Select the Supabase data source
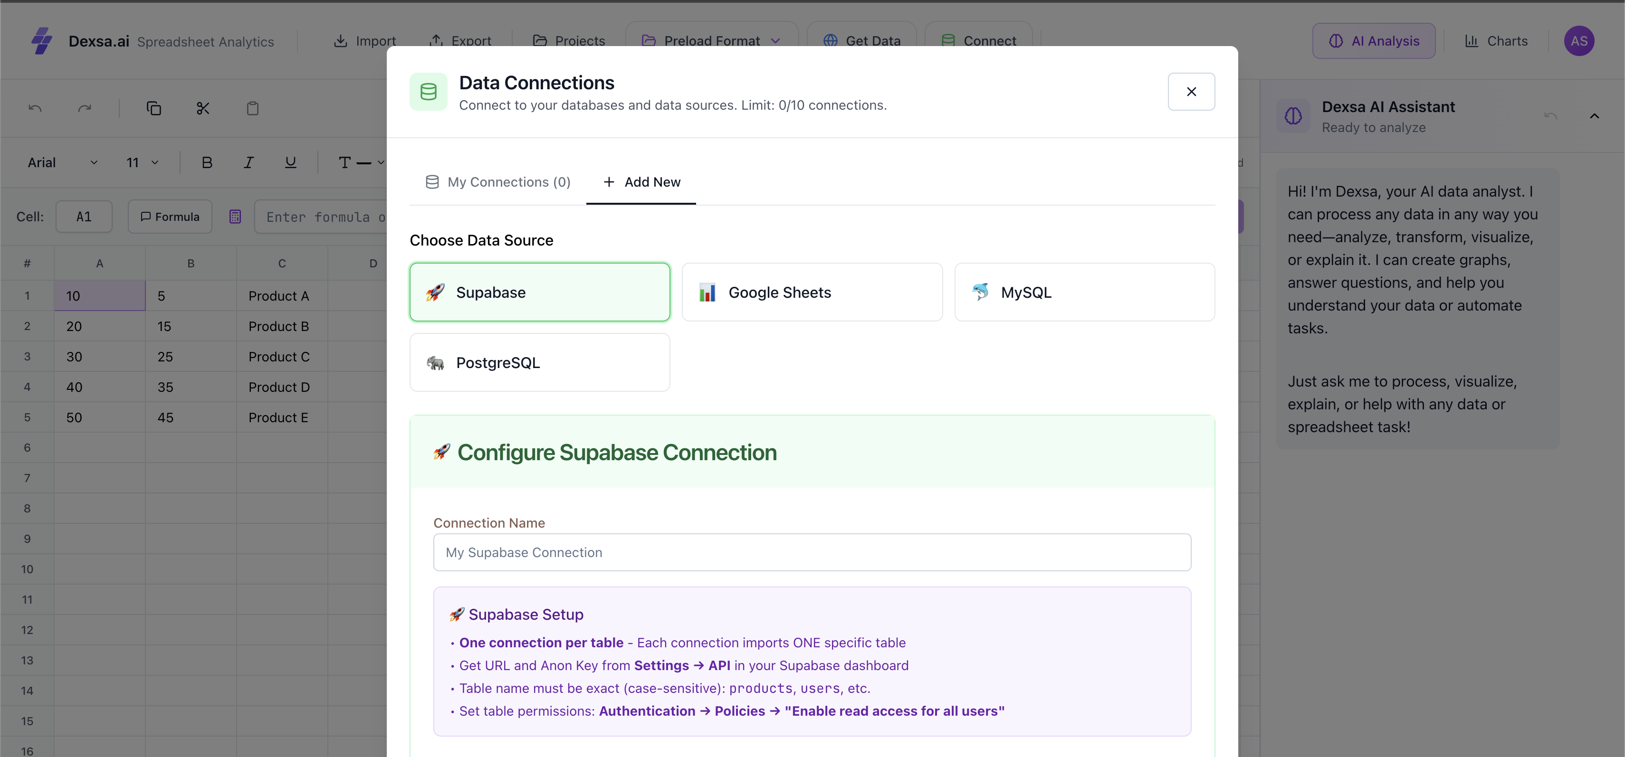Viewport: 1625px width, 757px height. pyautogui.click(x=540, y=293)
